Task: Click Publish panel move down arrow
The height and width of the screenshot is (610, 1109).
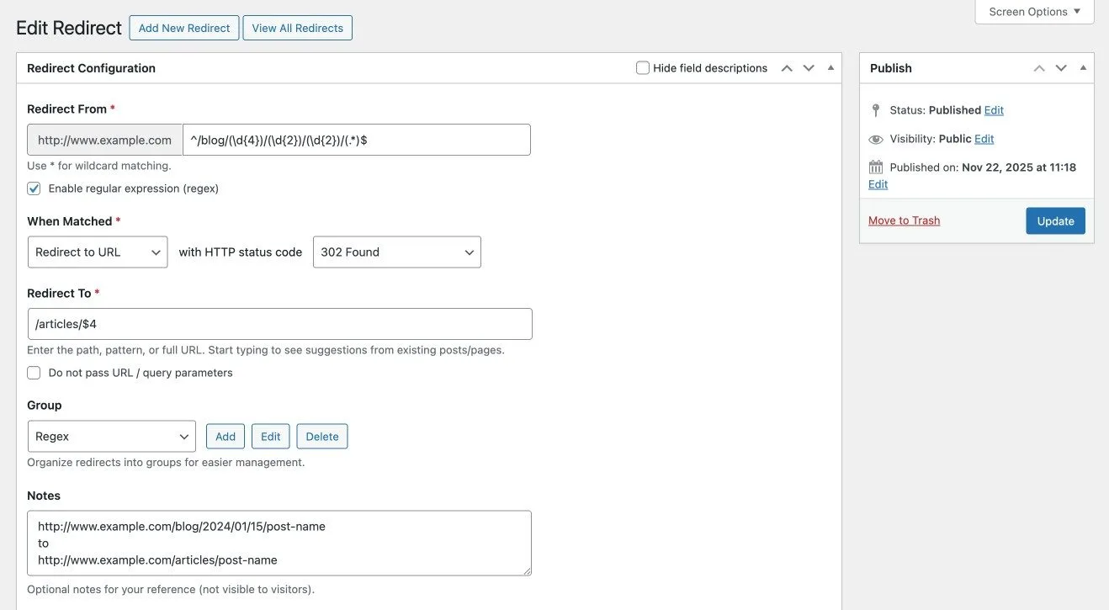Action: (x=1061, y=68)
